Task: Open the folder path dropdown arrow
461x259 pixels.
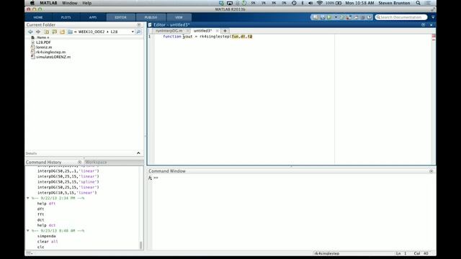Action: 133,32
